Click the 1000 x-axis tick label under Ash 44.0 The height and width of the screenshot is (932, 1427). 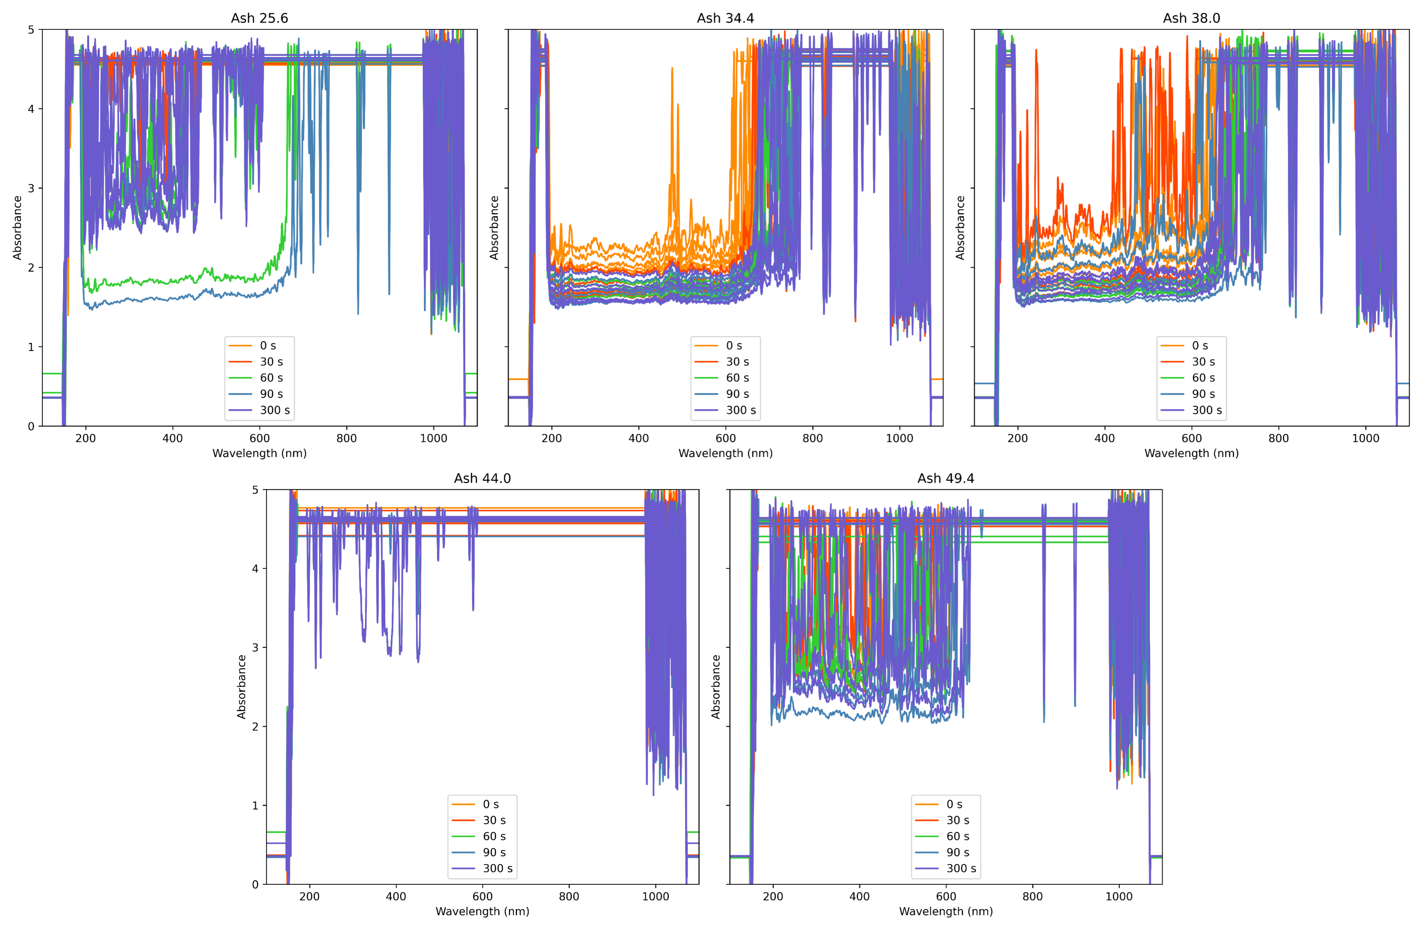click(x=655, y=896)
